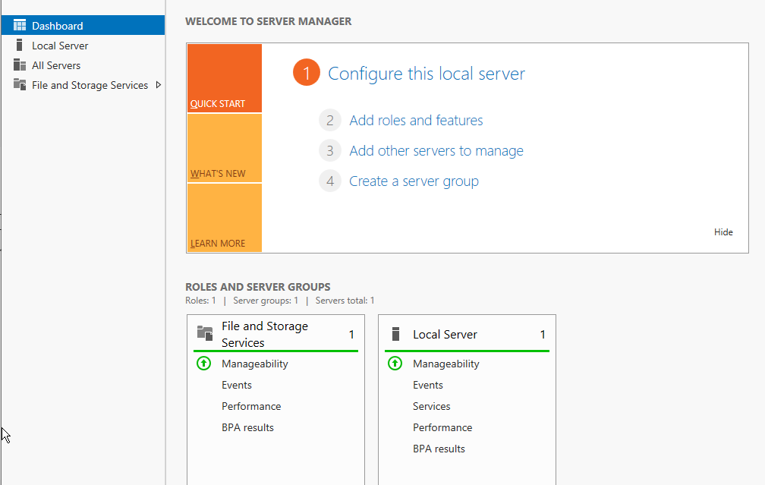Open File and Storage Services tile title

point(265,334)
